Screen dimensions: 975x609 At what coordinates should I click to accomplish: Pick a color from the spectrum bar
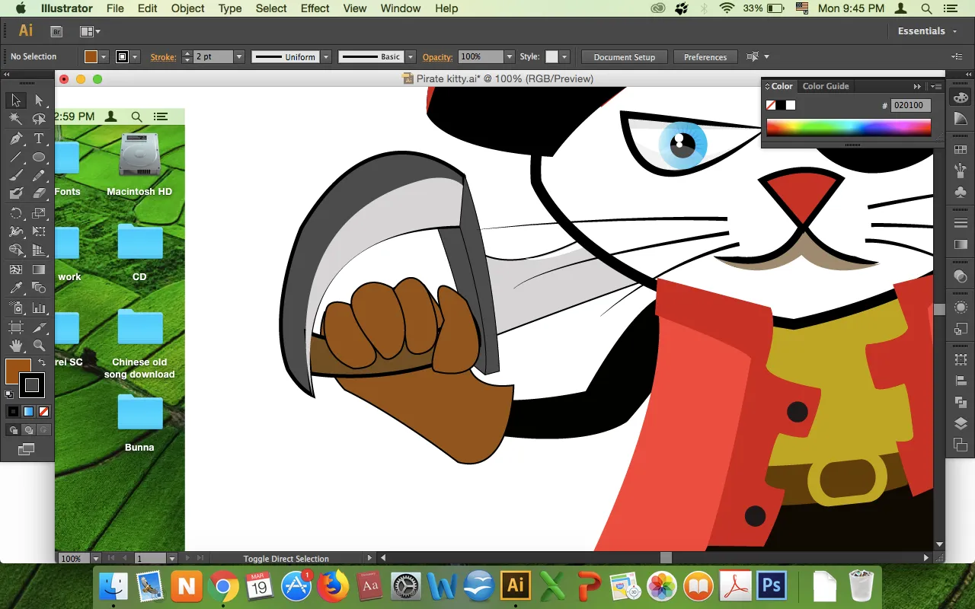pyautogui.click(x=849, y=127)
